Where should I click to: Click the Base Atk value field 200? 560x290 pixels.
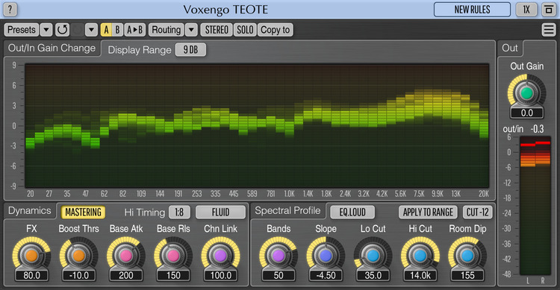125,275
